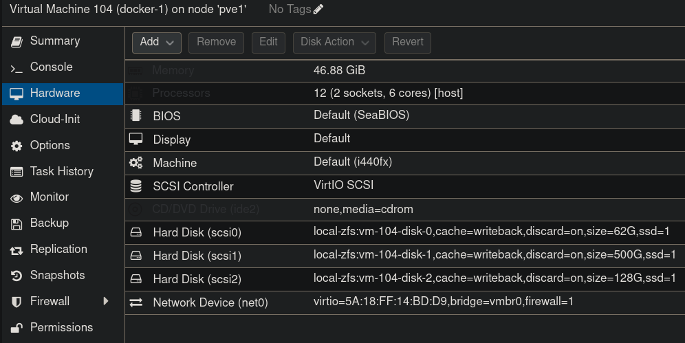The width and height of the screenshot is (685, 343).
Task: Click the Network Device arrows icon
Action: 136,302
